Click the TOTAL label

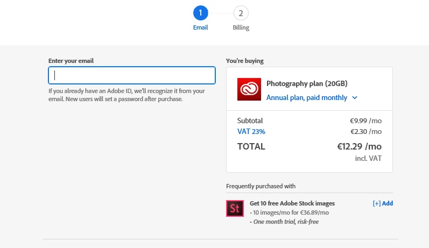(251, 146)
